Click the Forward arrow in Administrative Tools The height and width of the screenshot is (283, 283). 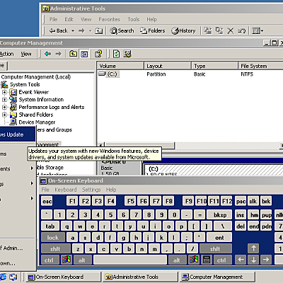click(x=81, y=30)
